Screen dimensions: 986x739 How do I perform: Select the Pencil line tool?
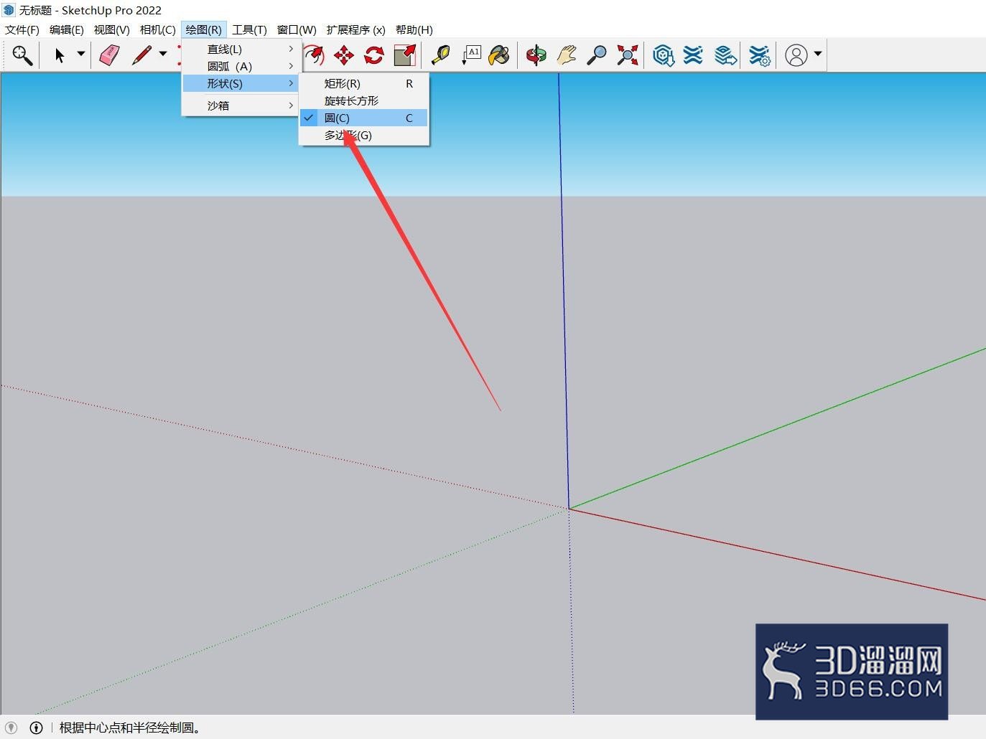pos(142,55)
